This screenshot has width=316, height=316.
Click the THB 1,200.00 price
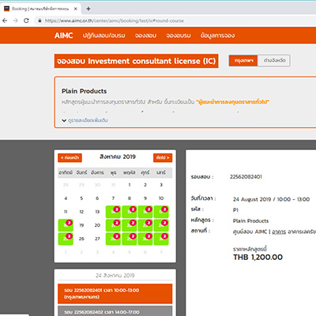258,258
